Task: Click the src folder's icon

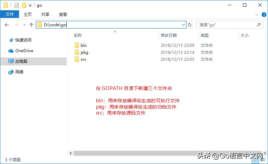Action: pos(77,59)
